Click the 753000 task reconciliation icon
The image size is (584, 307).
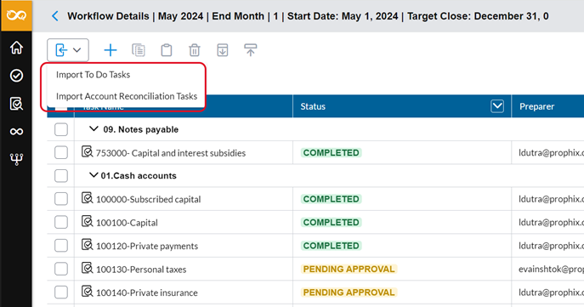pos(88,151)
